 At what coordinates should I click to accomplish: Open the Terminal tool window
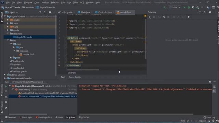coord(11,118)
